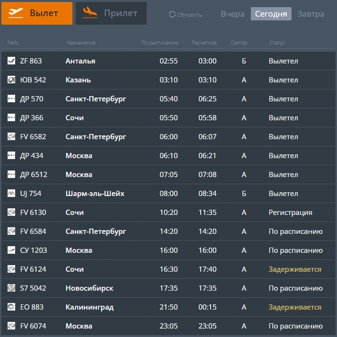Click airline logo of flight ZF 863

point(11,61)
